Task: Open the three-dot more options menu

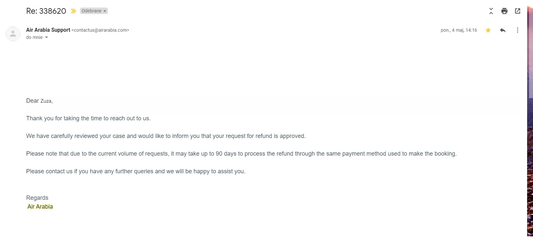Action: [x=517, y=30]
